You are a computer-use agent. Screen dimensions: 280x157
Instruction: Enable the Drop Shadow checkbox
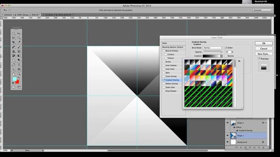tap(164, 91)
